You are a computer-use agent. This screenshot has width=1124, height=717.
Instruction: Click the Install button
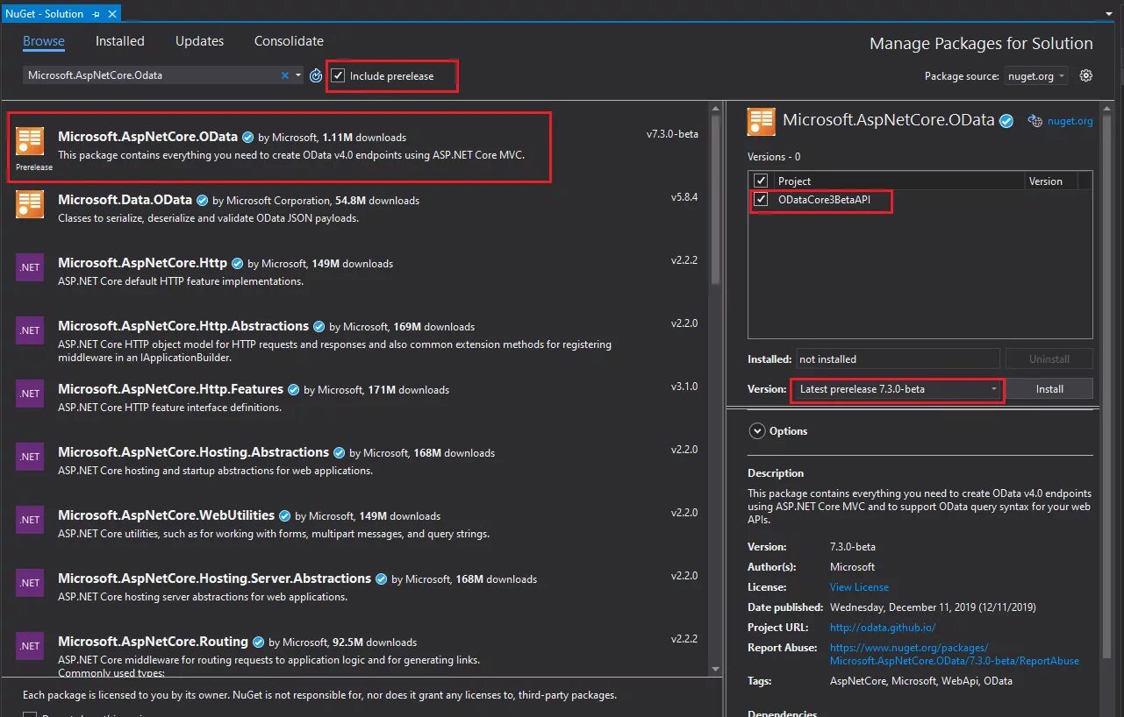point(1049,389)
